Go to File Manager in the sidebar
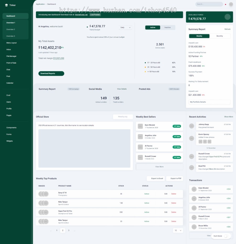 15,56
